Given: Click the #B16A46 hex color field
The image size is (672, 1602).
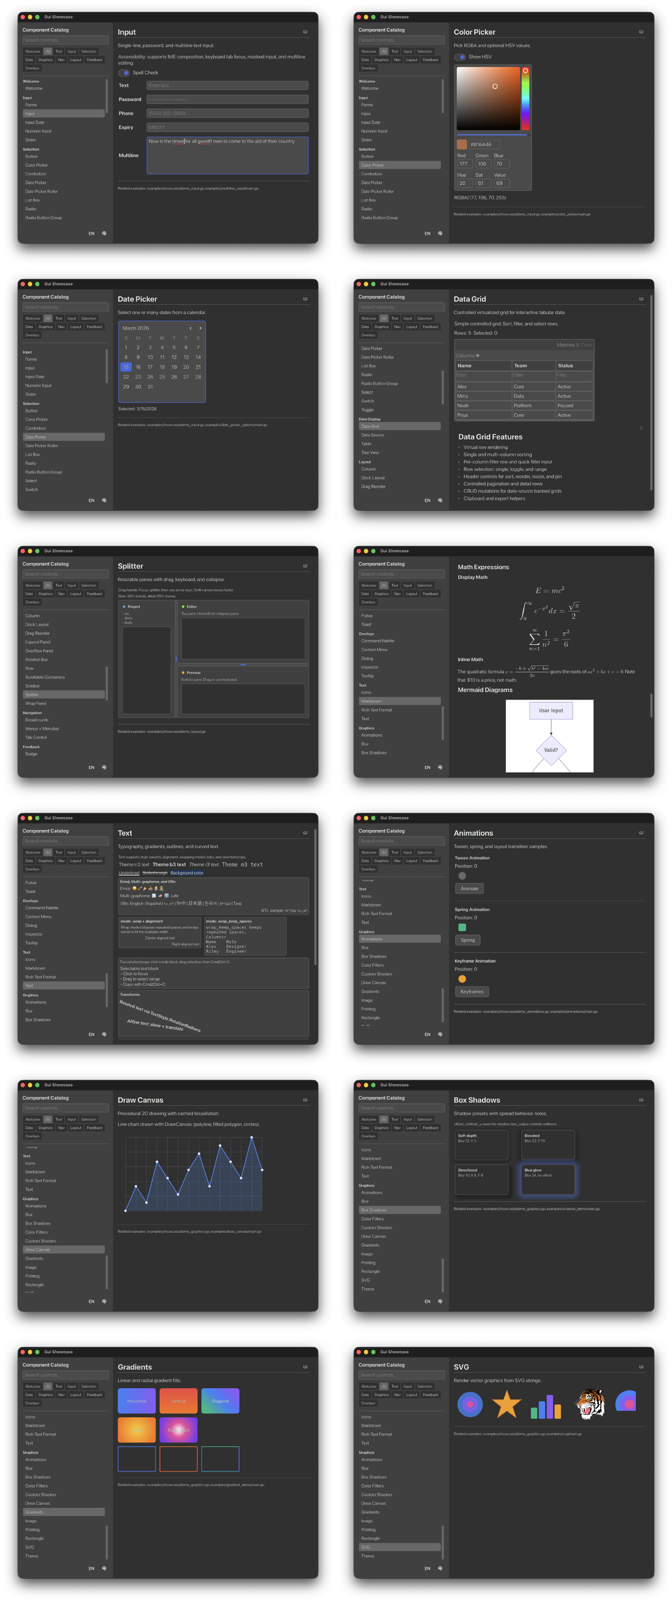Looking at the screenshot, I should tap(484, 144).
